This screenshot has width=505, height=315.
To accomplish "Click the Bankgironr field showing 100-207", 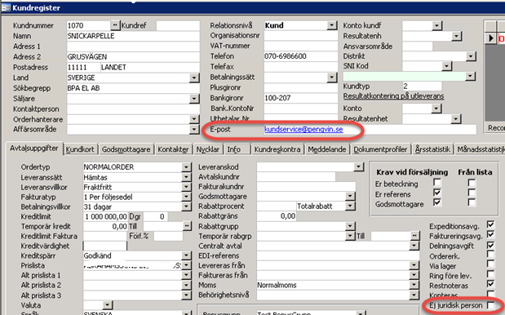I will [301, 98].
